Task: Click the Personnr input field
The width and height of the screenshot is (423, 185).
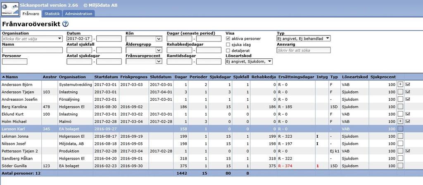Action: coord(14,62)
